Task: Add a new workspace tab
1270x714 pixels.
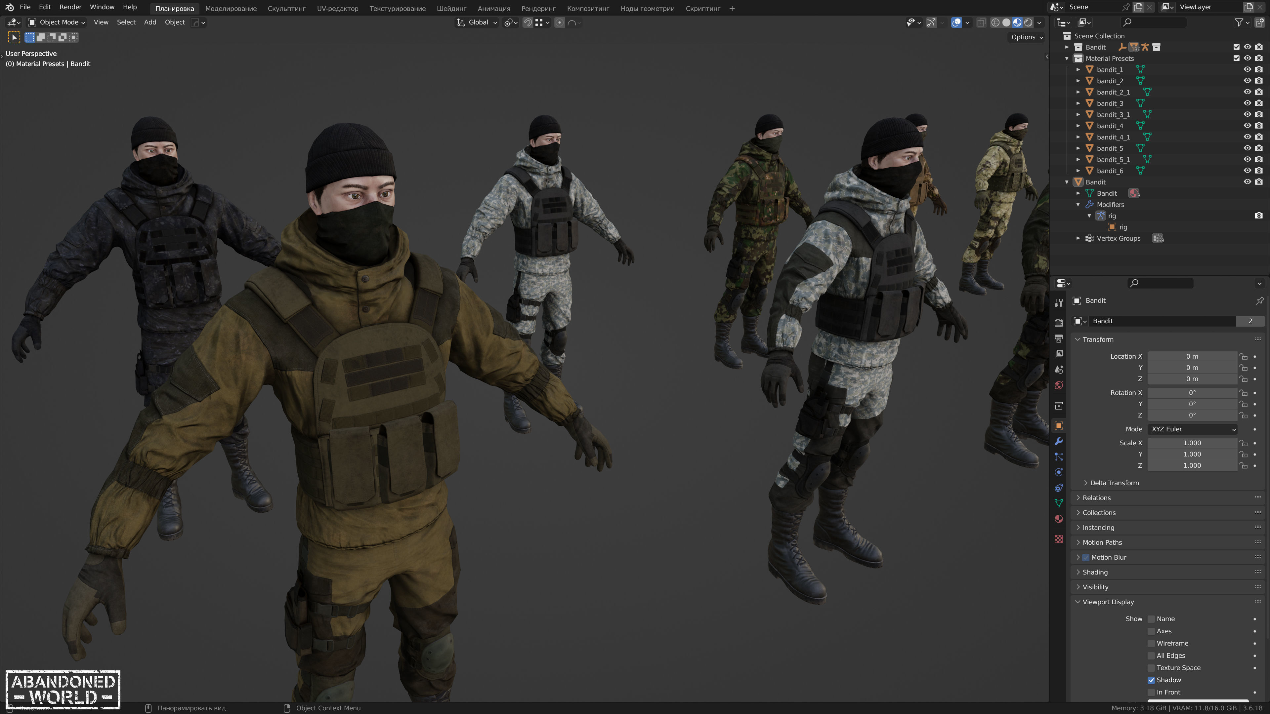Action: (732, 8)
